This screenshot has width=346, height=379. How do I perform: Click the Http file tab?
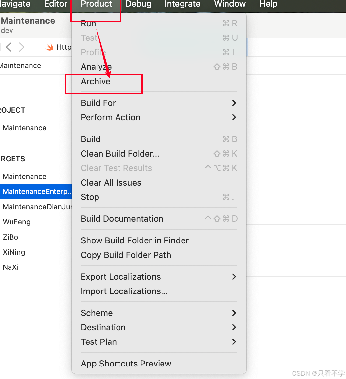click(x=58, y=47)
